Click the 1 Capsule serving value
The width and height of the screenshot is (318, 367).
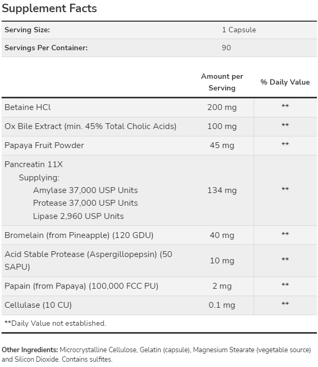pos(239,30)
